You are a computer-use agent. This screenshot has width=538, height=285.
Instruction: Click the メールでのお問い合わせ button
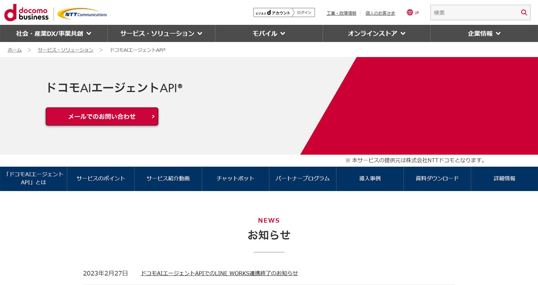point(102,116)
